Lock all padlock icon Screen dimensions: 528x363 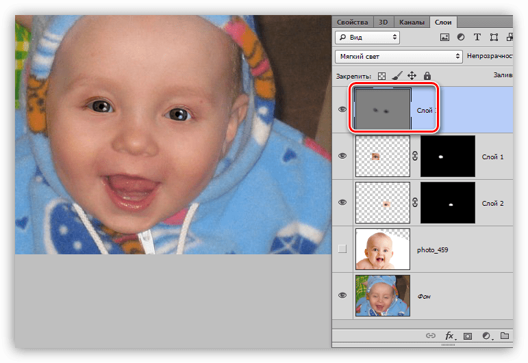(427, 76)
